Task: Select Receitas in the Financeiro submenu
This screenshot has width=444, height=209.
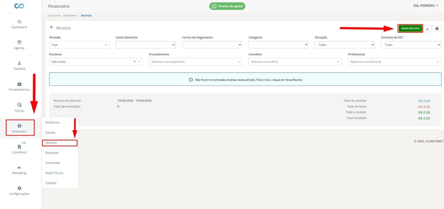Action: 51,143
